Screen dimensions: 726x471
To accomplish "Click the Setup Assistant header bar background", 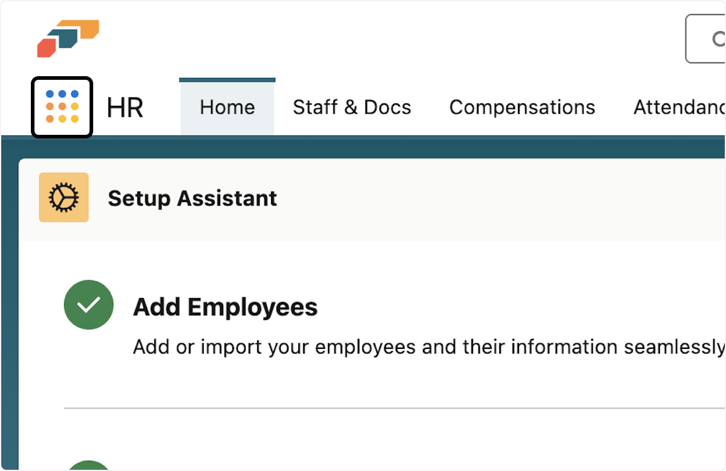I will pos(484,198).
